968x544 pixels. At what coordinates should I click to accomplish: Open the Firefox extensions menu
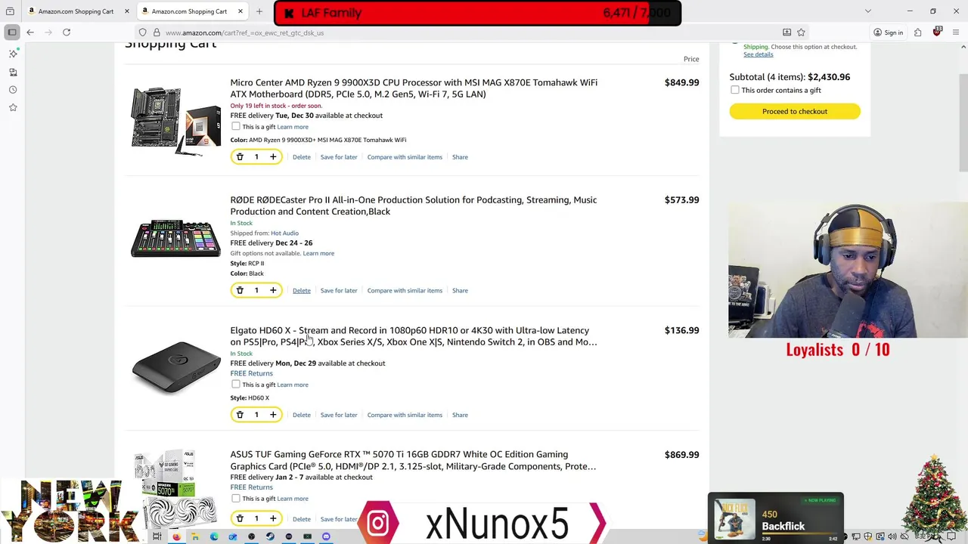(917, 32)
